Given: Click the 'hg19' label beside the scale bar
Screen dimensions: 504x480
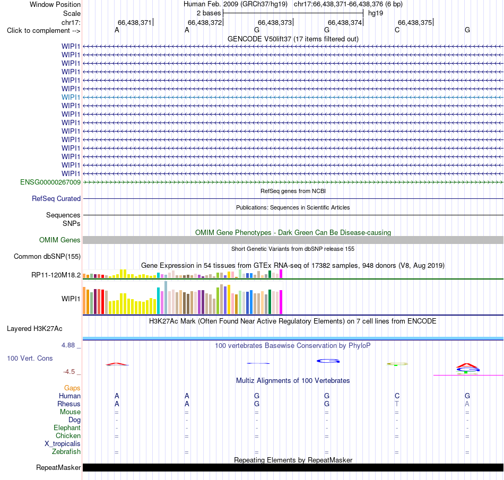Looking at the screenshot, I should [x=376, y=13].
